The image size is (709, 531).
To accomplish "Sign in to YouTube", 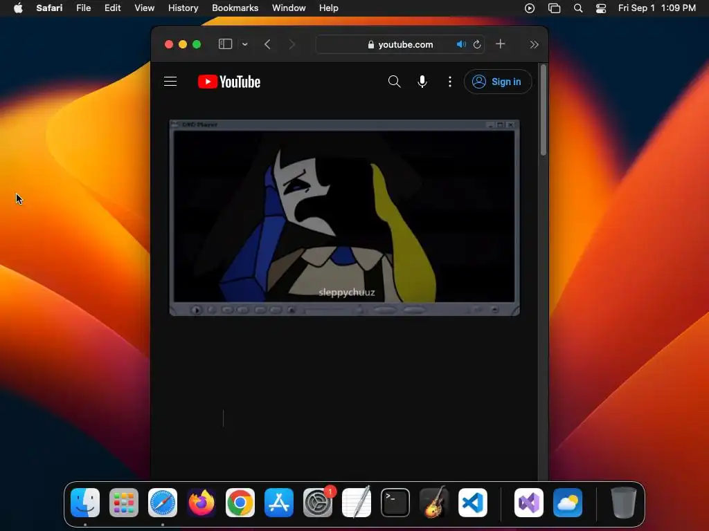I will tap(498, 82).
